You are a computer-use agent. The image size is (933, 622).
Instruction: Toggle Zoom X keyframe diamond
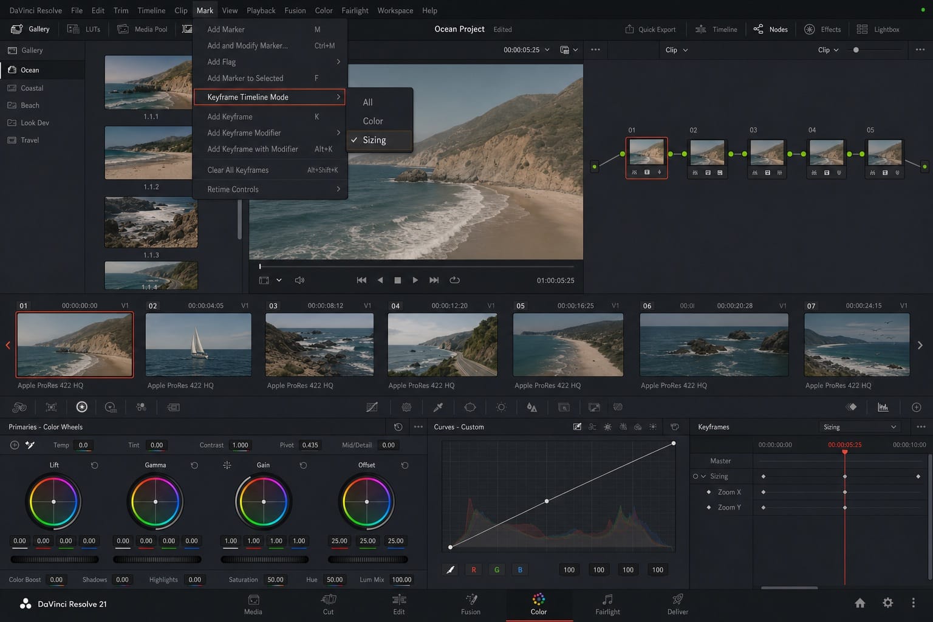[x=708, y=492]
